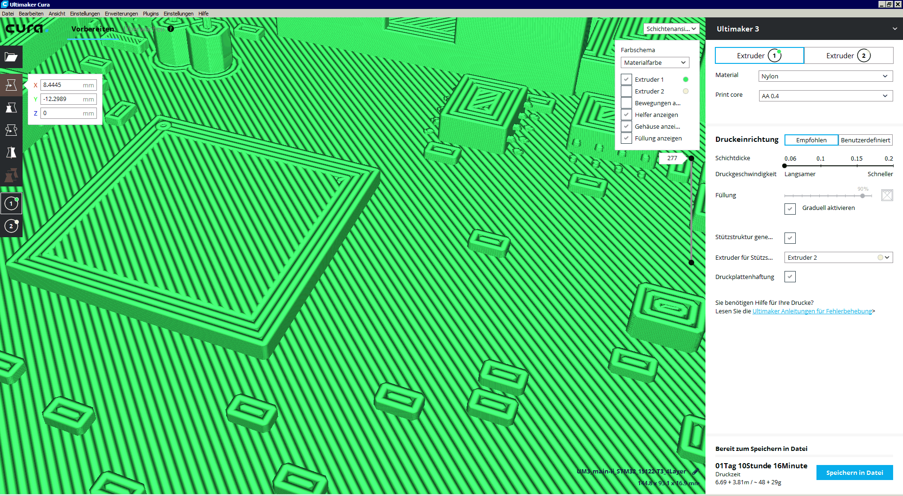Click Speichern in Datei button
The image size is (903, 496).
click(x=855, y=473)
